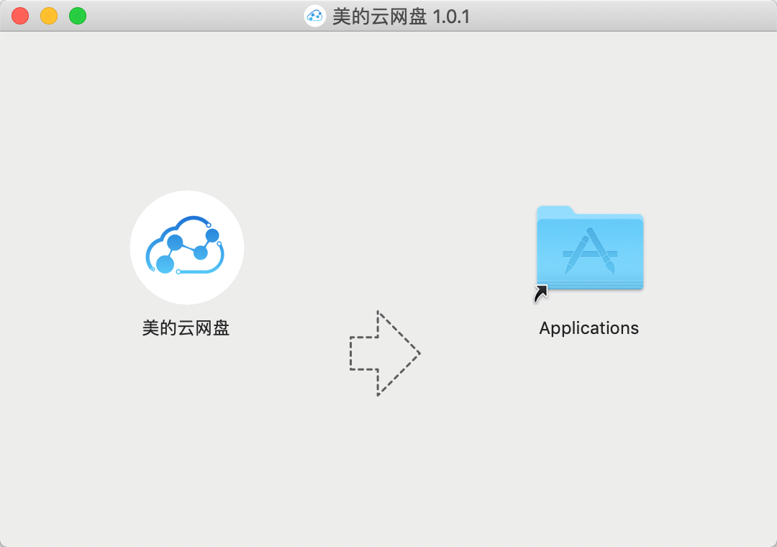This screenshot has height=547, width=777.
Task: Minimize the installer window with yellow button
Action: coord(49,16)
